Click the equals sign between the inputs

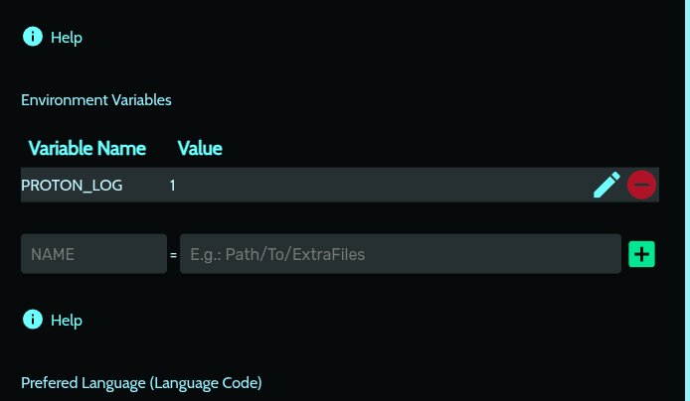pos(173,255)
